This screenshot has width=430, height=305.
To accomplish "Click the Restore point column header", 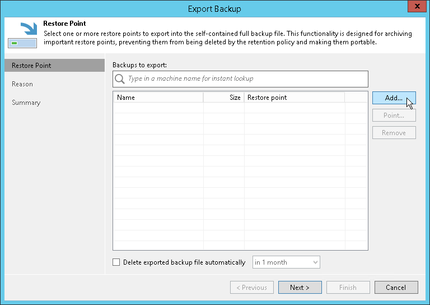I will point(294,98).
